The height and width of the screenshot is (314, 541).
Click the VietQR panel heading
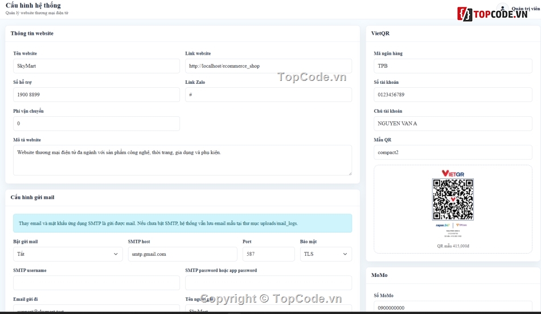(x=380, y=34)
